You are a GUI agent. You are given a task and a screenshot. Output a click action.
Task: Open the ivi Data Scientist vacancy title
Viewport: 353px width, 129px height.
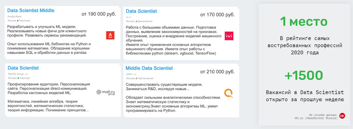pyautogui.click(x=141, y=11)
